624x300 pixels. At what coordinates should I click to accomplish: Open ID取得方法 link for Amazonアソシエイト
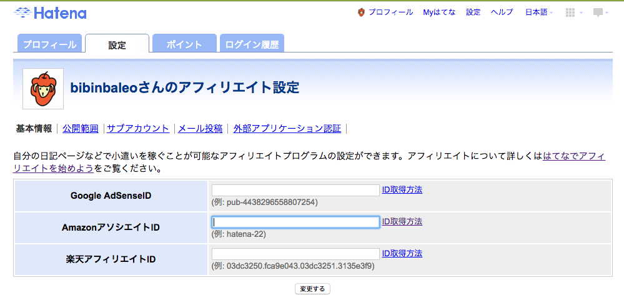[x=402, y=221]
